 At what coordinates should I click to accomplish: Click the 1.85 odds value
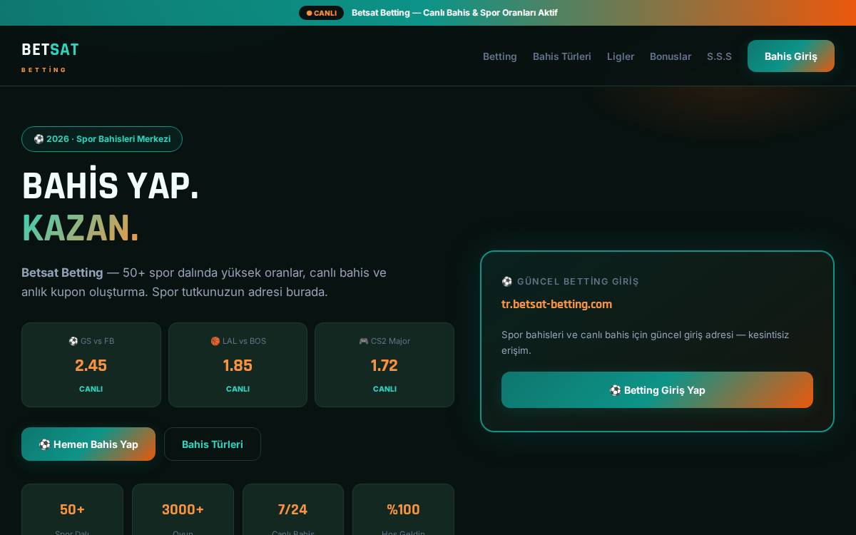tap(238, 365)
